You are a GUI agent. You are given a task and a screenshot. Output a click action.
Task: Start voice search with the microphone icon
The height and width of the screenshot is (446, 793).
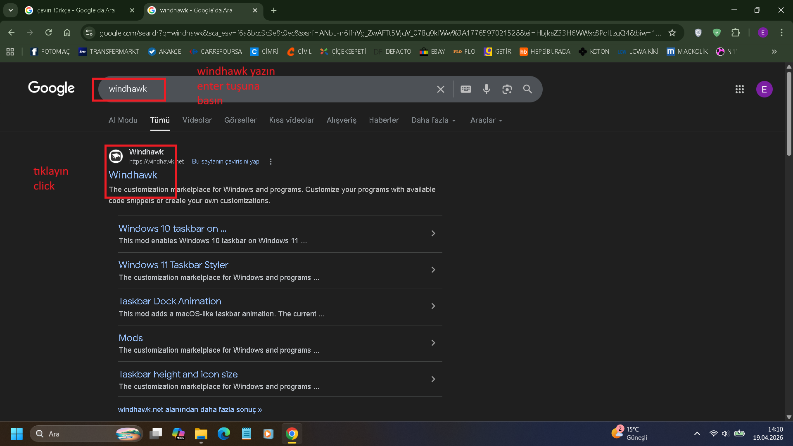(x=486, y=89)
